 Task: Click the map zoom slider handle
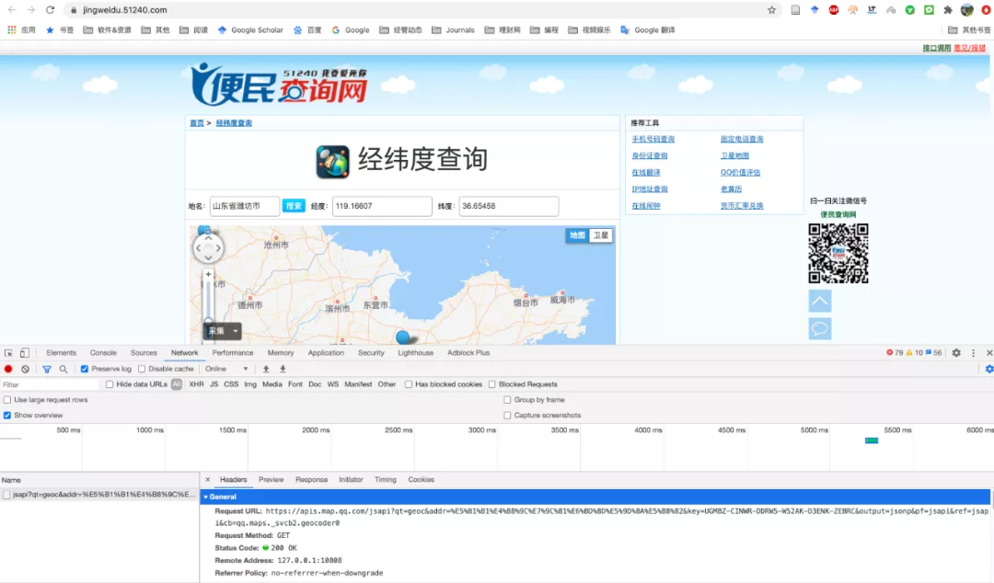208,321
